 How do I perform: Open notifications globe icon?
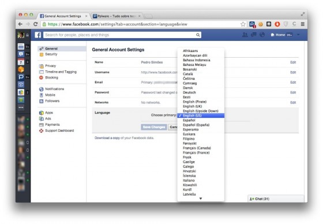pyautogui.click(x=262, y=35)
